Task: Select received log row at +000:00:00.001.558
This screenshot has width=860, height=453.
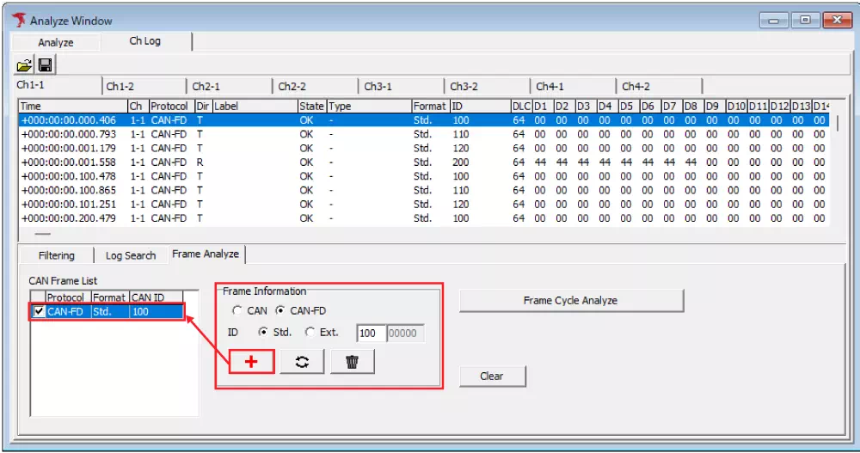Action: click(x=424, y=162)
